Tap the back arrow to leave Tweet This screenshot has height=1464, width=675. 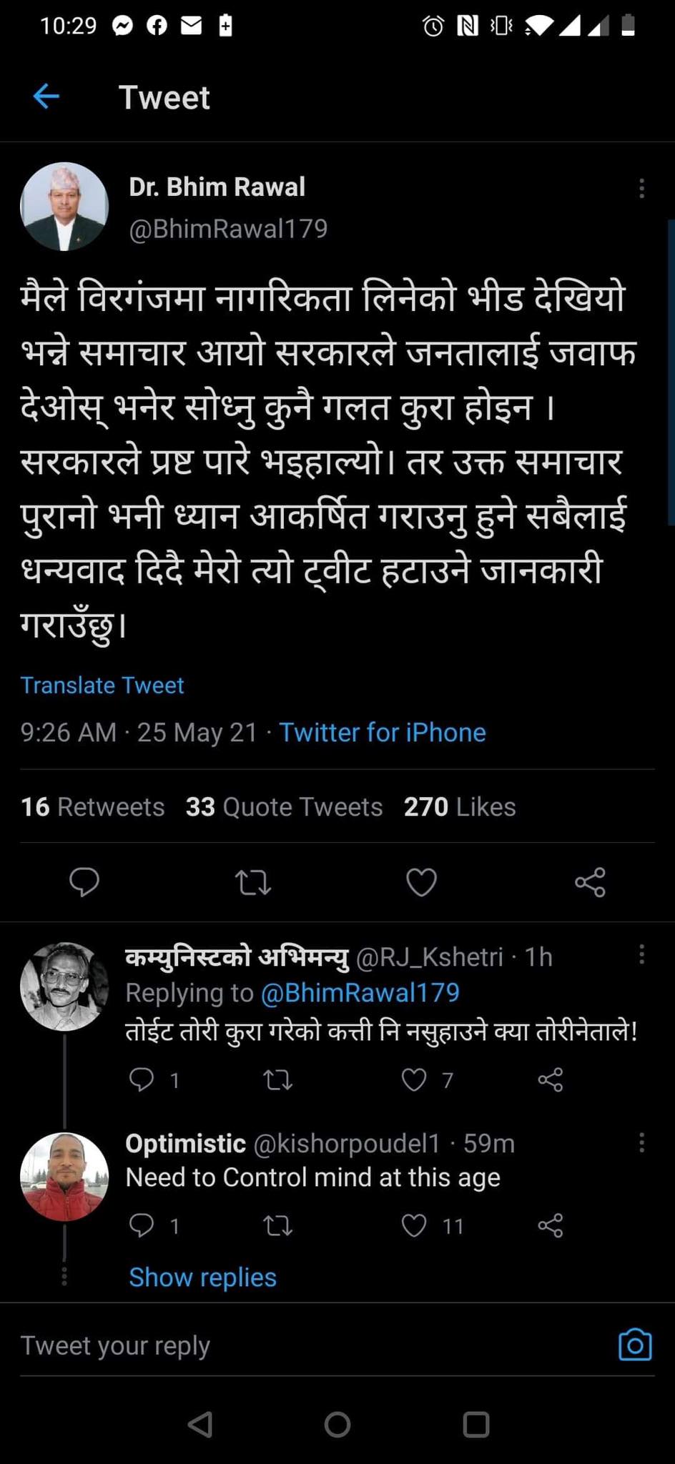46,97
